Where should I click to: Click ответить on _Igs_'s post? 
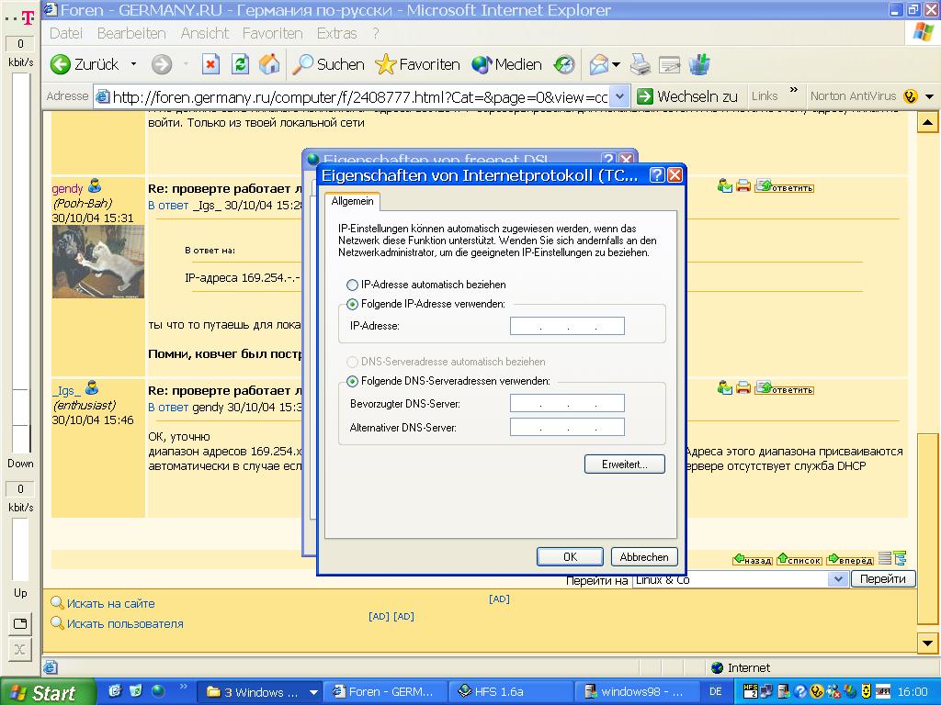(785, 388)
